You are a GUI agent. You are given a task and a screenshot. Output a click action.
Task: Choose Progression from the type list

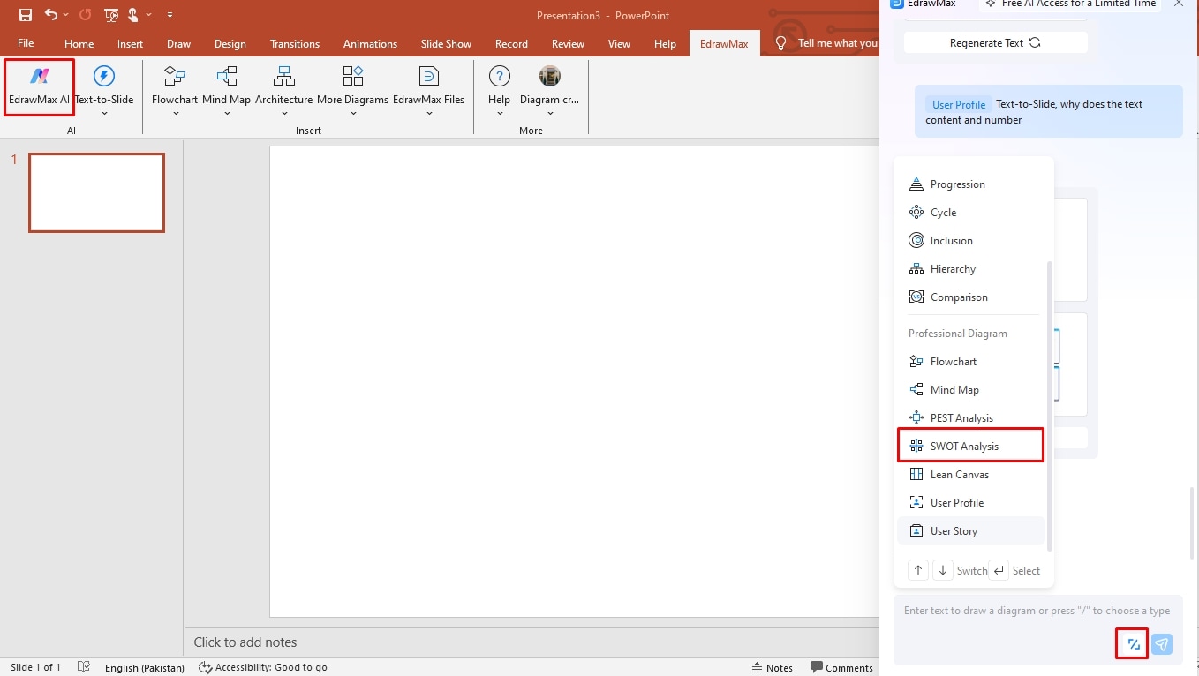971,184
